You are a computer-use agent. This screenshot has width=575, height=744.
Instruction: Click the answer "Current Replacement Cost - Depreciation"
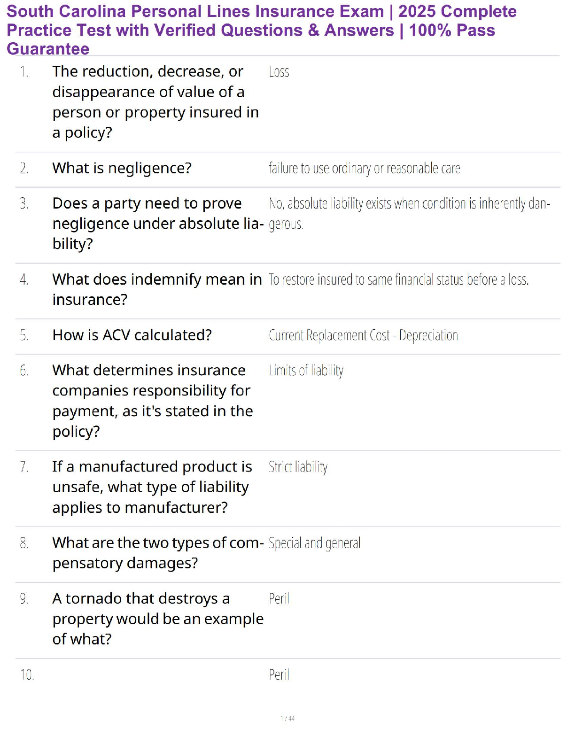(363, 335)
